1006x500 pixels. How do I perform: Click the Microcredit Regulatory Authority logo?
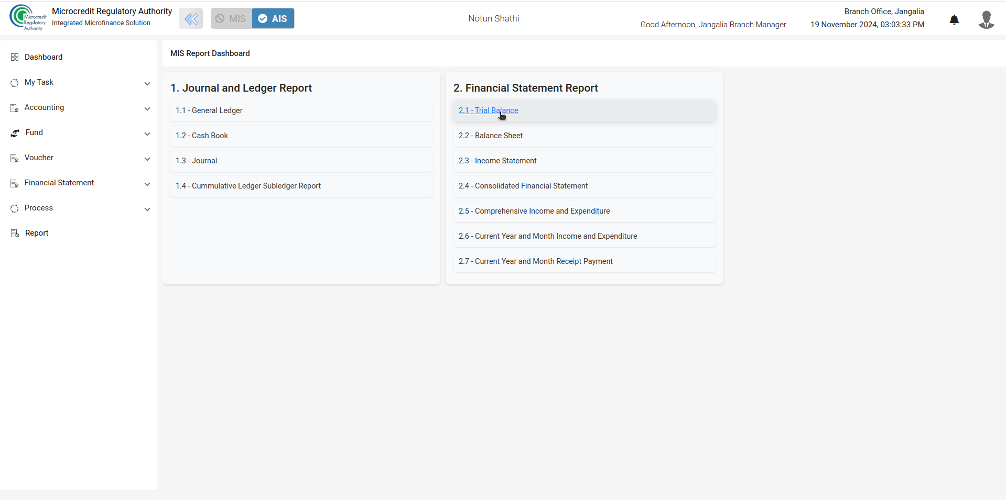(x=28, y=17)
